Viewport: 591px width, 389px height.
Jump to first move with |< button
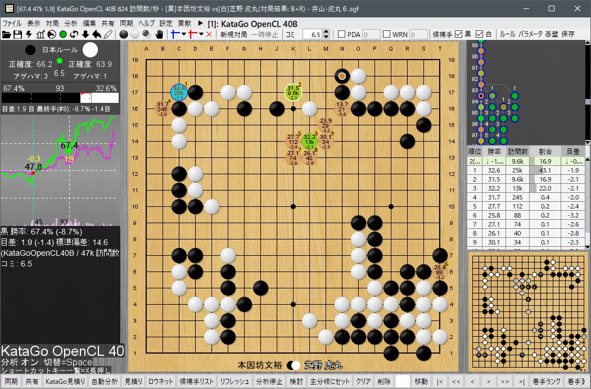pyautogui.click(x=440, y=382)
